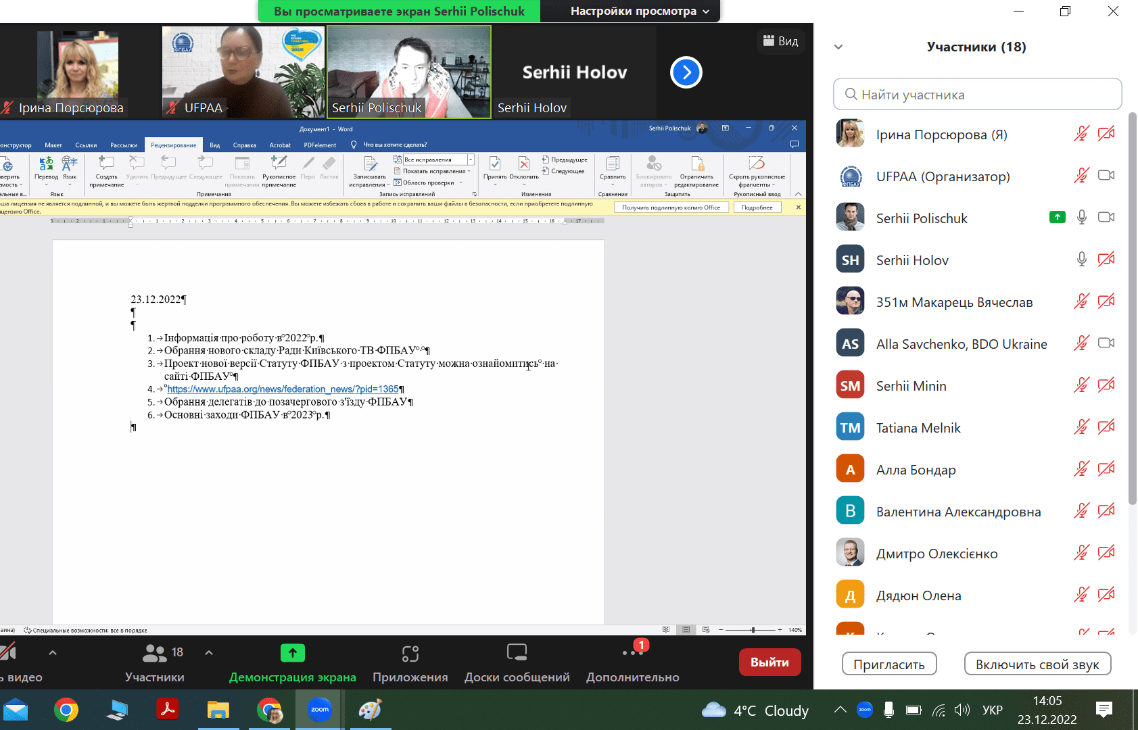This screenshot has height=730, width=1138.
Task: Click the Язык language icon in Word
Action: 70,163
